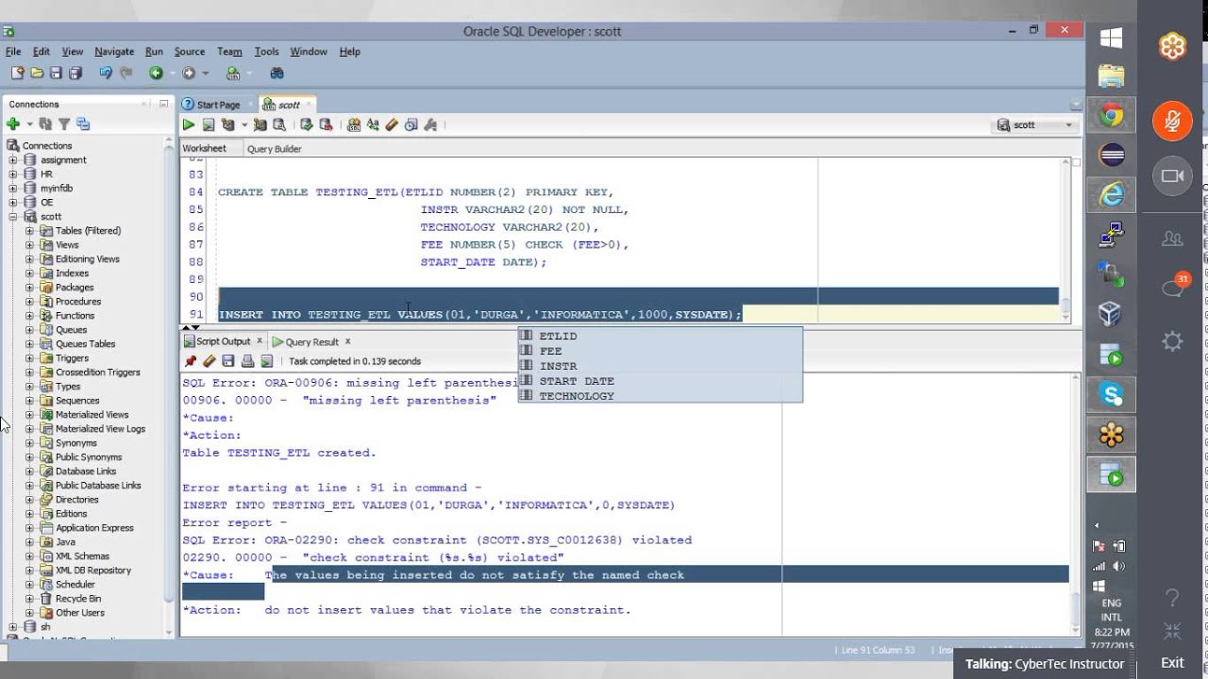Switch to the Start Page tab
Viewport: 1208px width, 679px height.
(216, 105)
